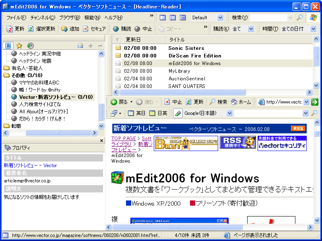This screenshot has width=322, height=241.
Task: Click the browser 中止 stop icon
Action: coord(167,102)
